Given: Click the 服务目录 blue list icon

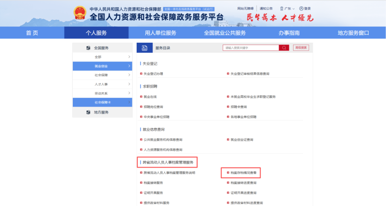Looking at the screenshot, I should pyautogui.click(x=144, y=48).
